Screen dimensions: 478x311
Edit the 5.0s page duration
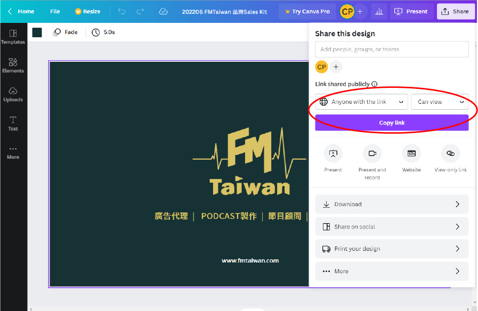pos(103,32)
